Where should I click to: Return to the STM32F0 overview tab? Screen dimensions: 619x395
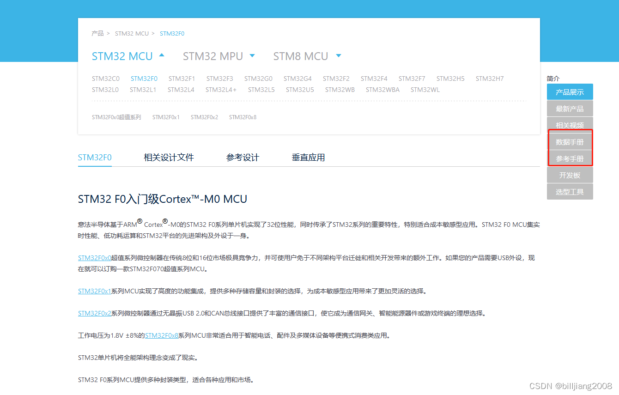pos(94,157)
